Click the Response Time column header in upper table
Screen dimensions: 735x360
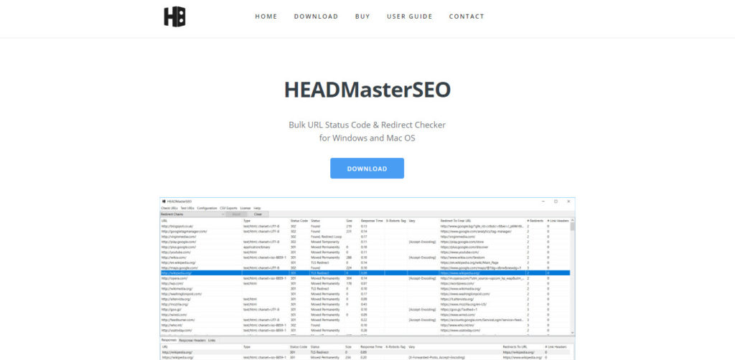(372, 220)
